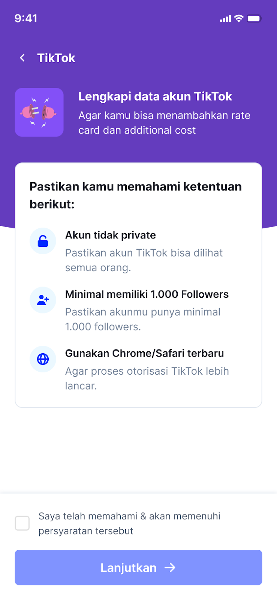Tap the arrow icon on Lanjutkan button
Viewport: 277px width, 600px height.
(170, 568)
